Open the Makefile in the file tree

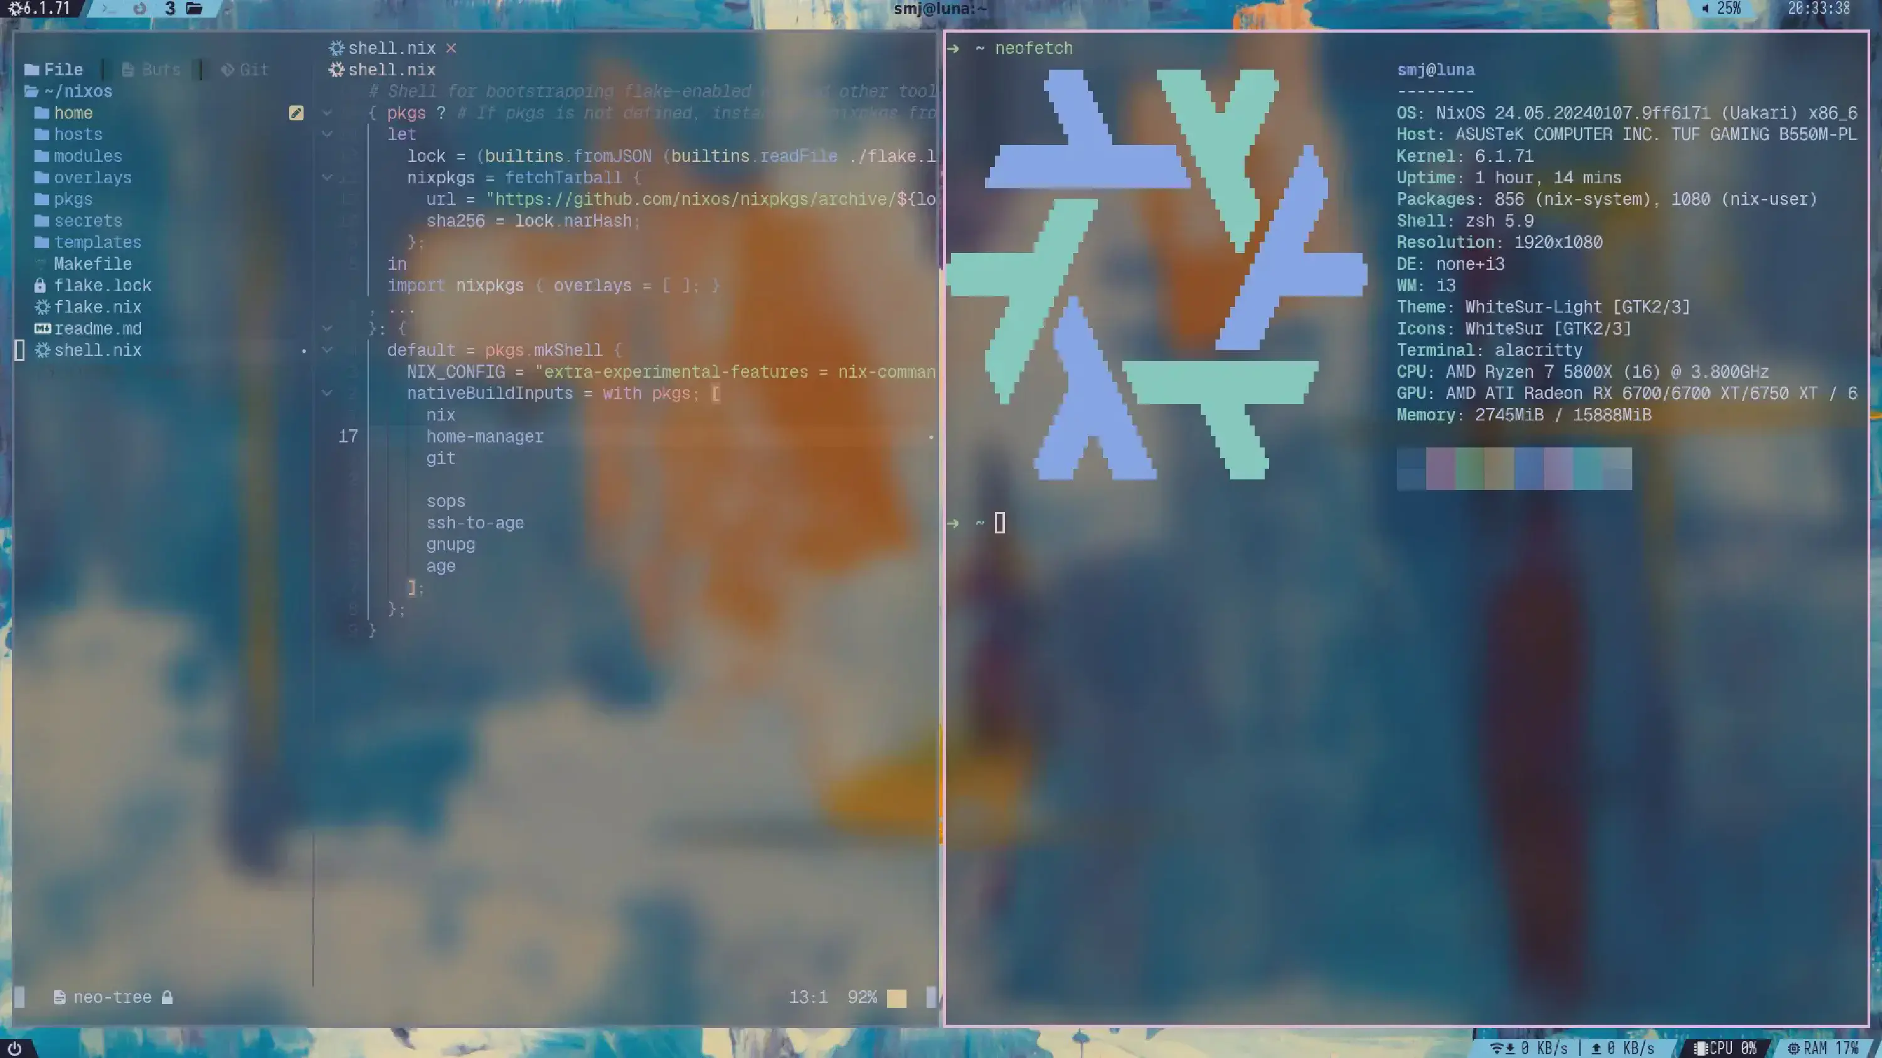click(93, 264)
